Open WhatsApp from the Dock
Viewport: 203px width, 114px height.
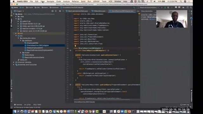126,111
